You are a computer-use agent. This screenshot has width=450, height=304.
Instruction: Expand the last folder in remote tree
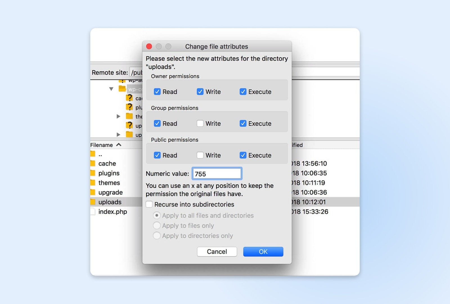coord(118,135)
